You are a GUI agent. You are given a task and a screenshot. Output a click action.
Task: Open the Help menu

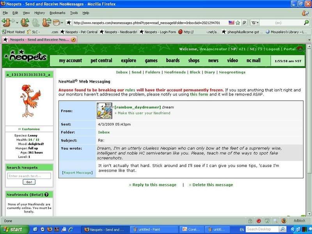(x=86, y=13)
